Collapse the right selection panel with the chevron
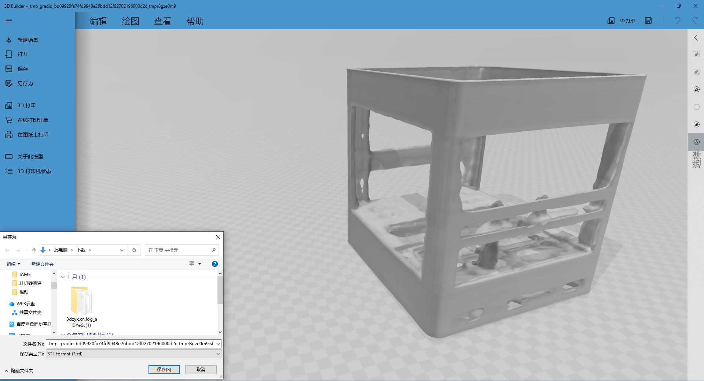 696,37
